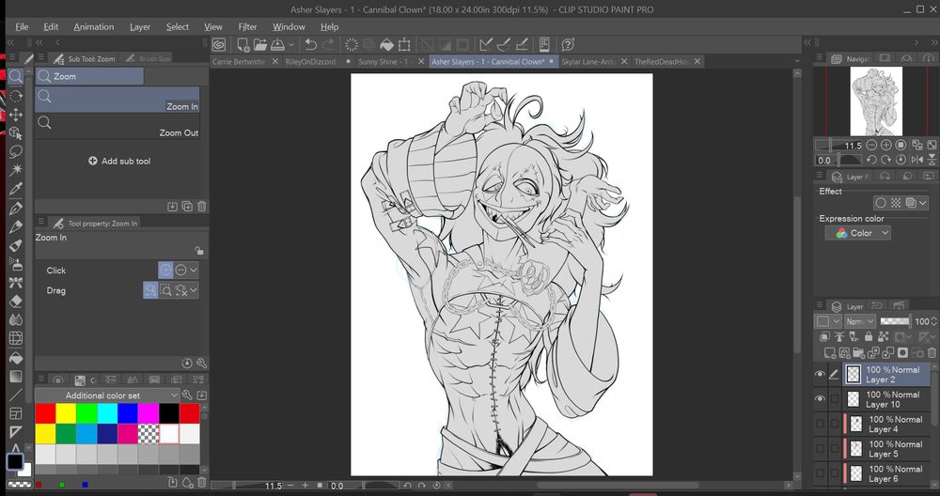Viewport: 940px width, 496px height.
Task: Delete sub tool using the trash icon
Action: pos(202,206)
